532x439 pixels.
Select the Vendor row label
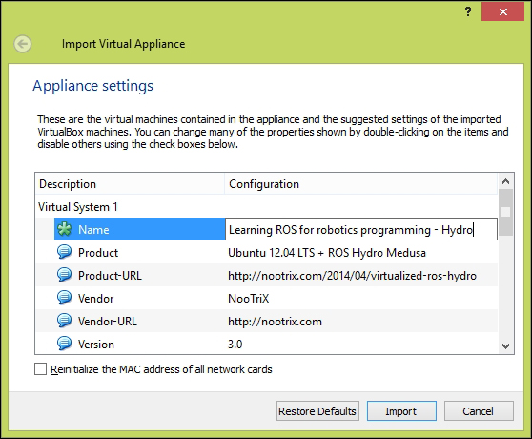tap(95, 299)
